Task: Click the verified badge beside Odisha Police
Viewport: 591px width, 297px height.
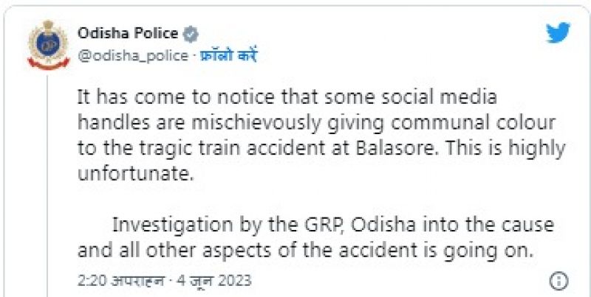Action: tap(191, 33)
